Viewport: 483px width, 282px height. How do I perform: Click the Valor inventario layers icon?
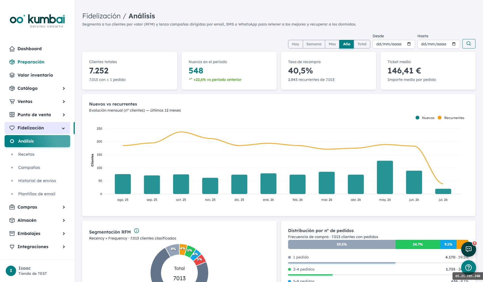tap(12, 75)
